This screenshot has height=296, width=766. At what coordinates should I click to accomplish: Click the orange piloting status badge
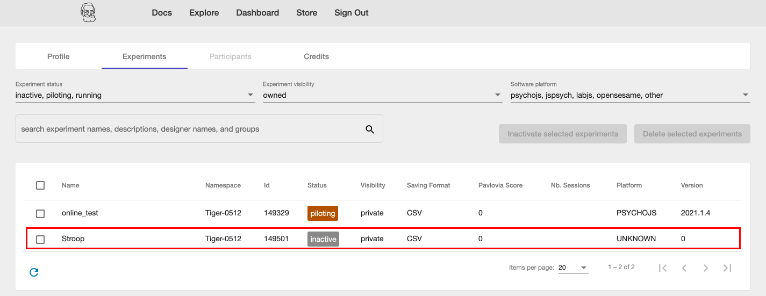click(323, 213)
